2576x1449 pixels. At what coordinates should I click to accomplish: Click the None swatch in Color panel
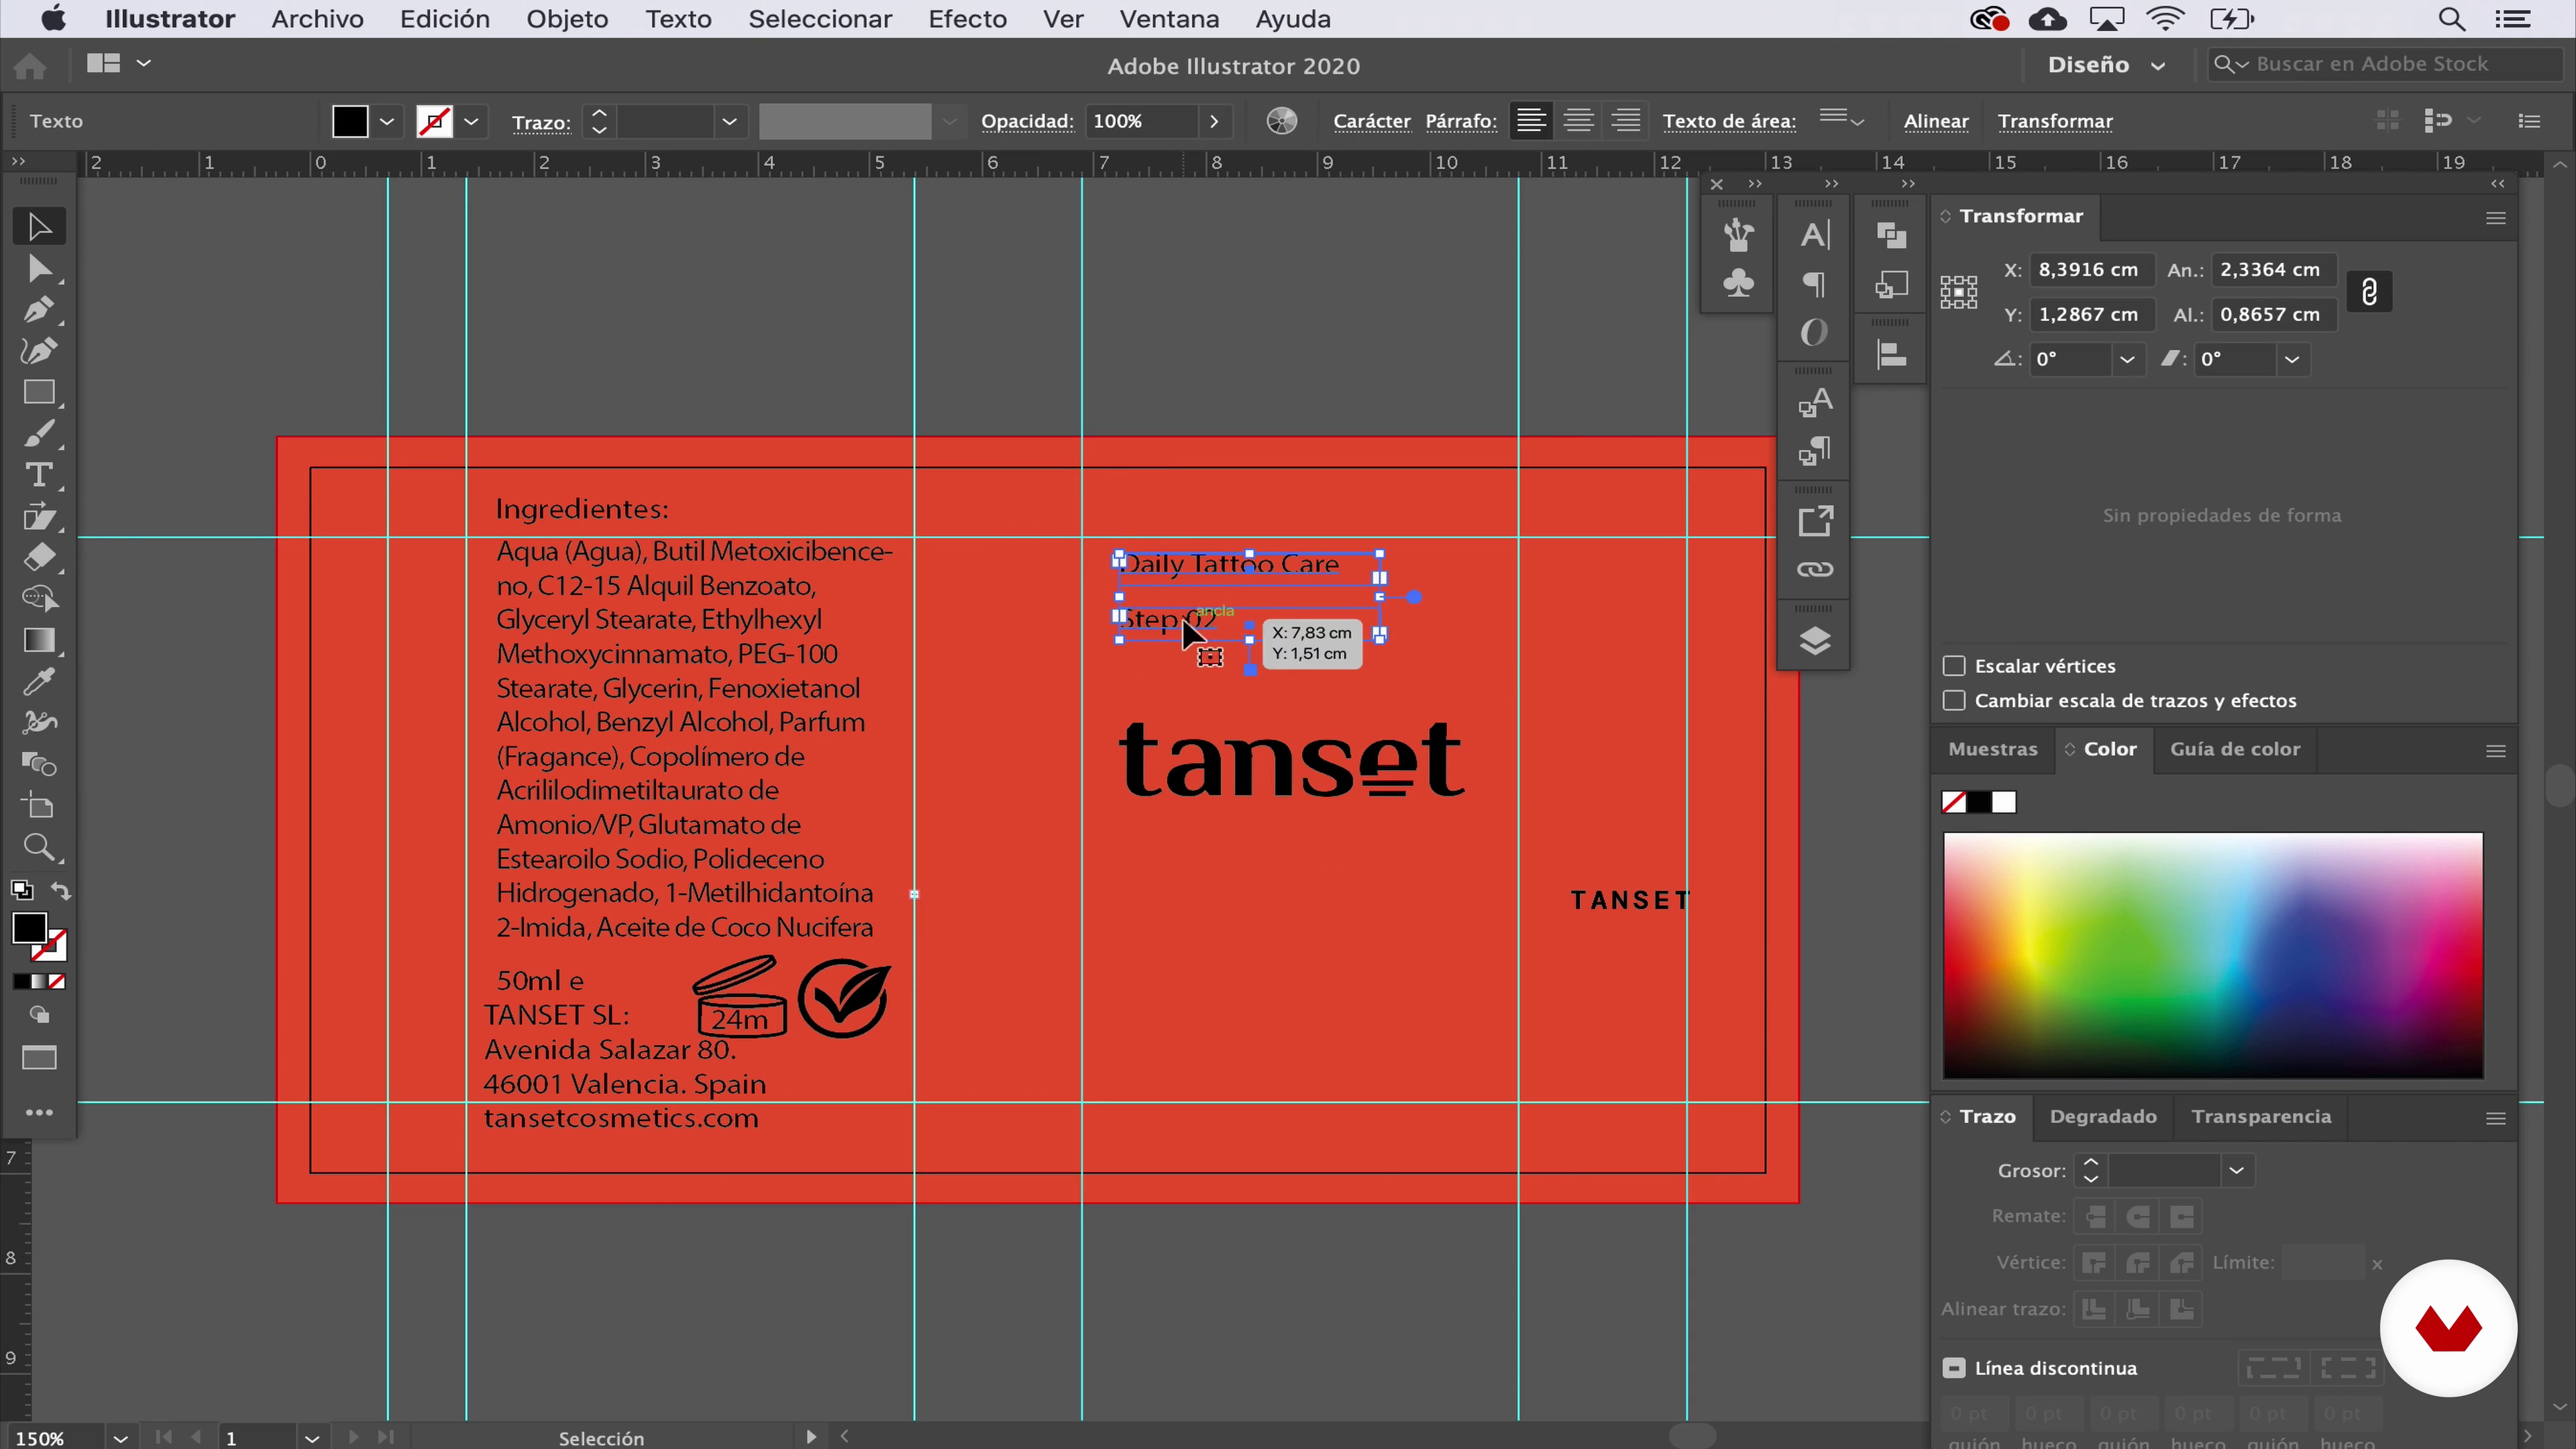tap(1953, 802)
